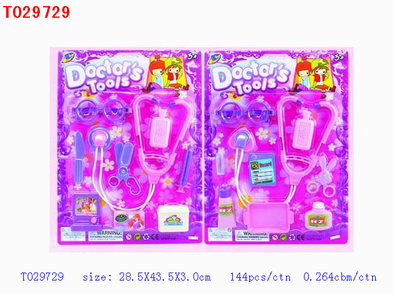This screenshot has width=393, height=294.
Task: Open the right Doctor's Tools title
Action: pyautogui.click(x=251, y=77)
